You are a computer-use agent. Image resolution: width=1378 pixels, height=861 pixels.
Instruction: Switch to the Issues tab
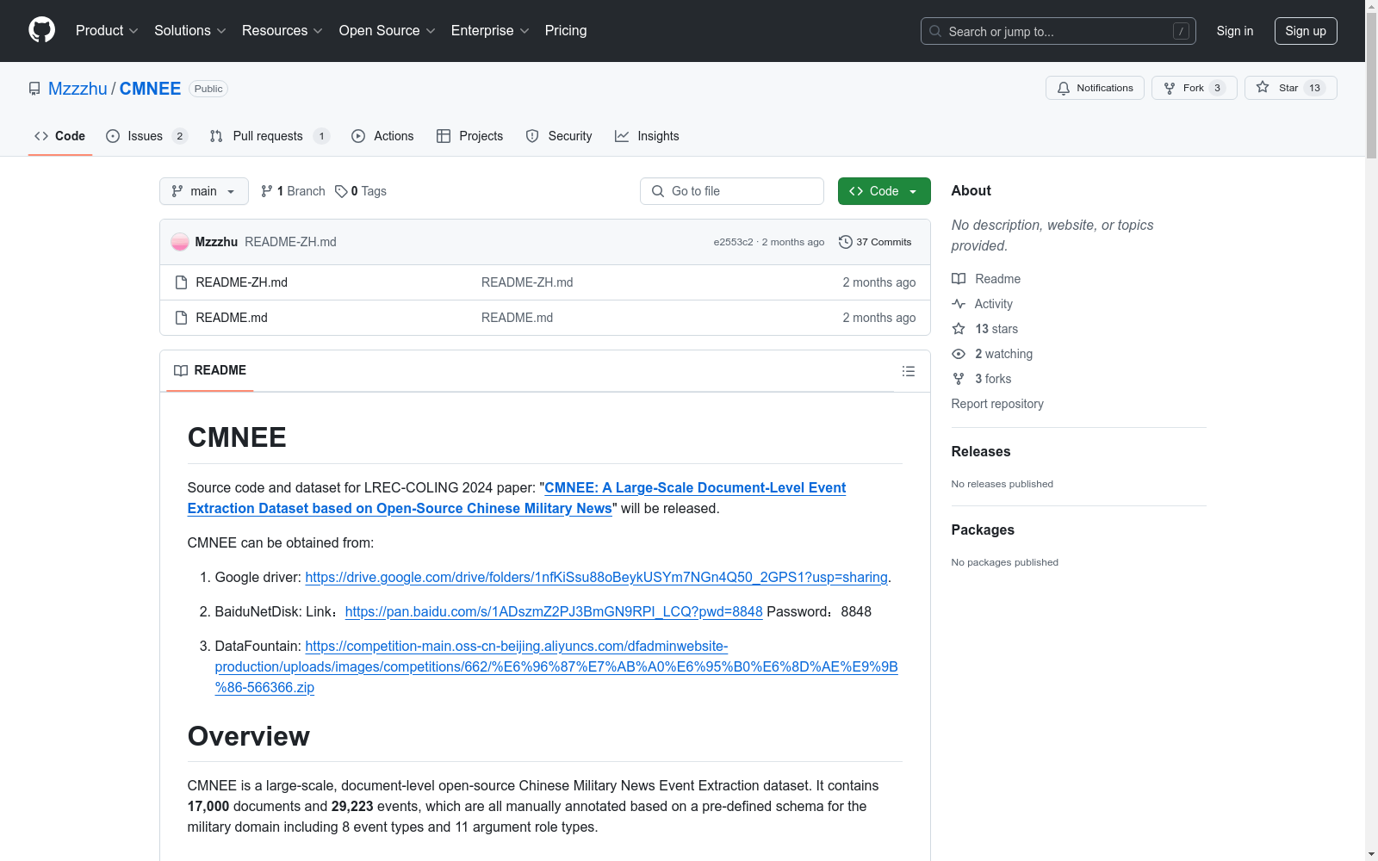[146, 136]
